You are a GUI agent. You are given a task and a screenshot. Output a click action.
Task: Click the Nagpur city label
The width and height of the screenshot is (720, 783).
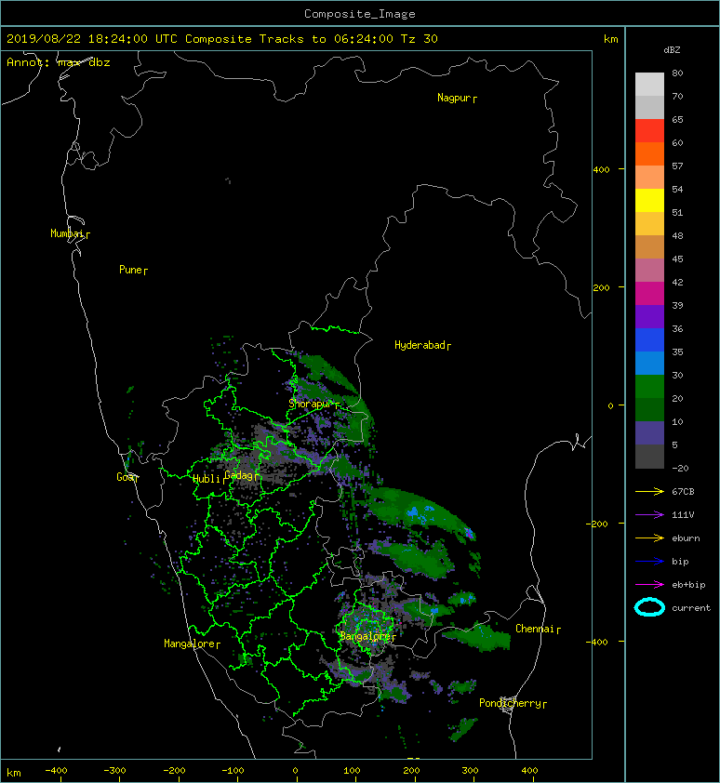[x=454, y=98]
